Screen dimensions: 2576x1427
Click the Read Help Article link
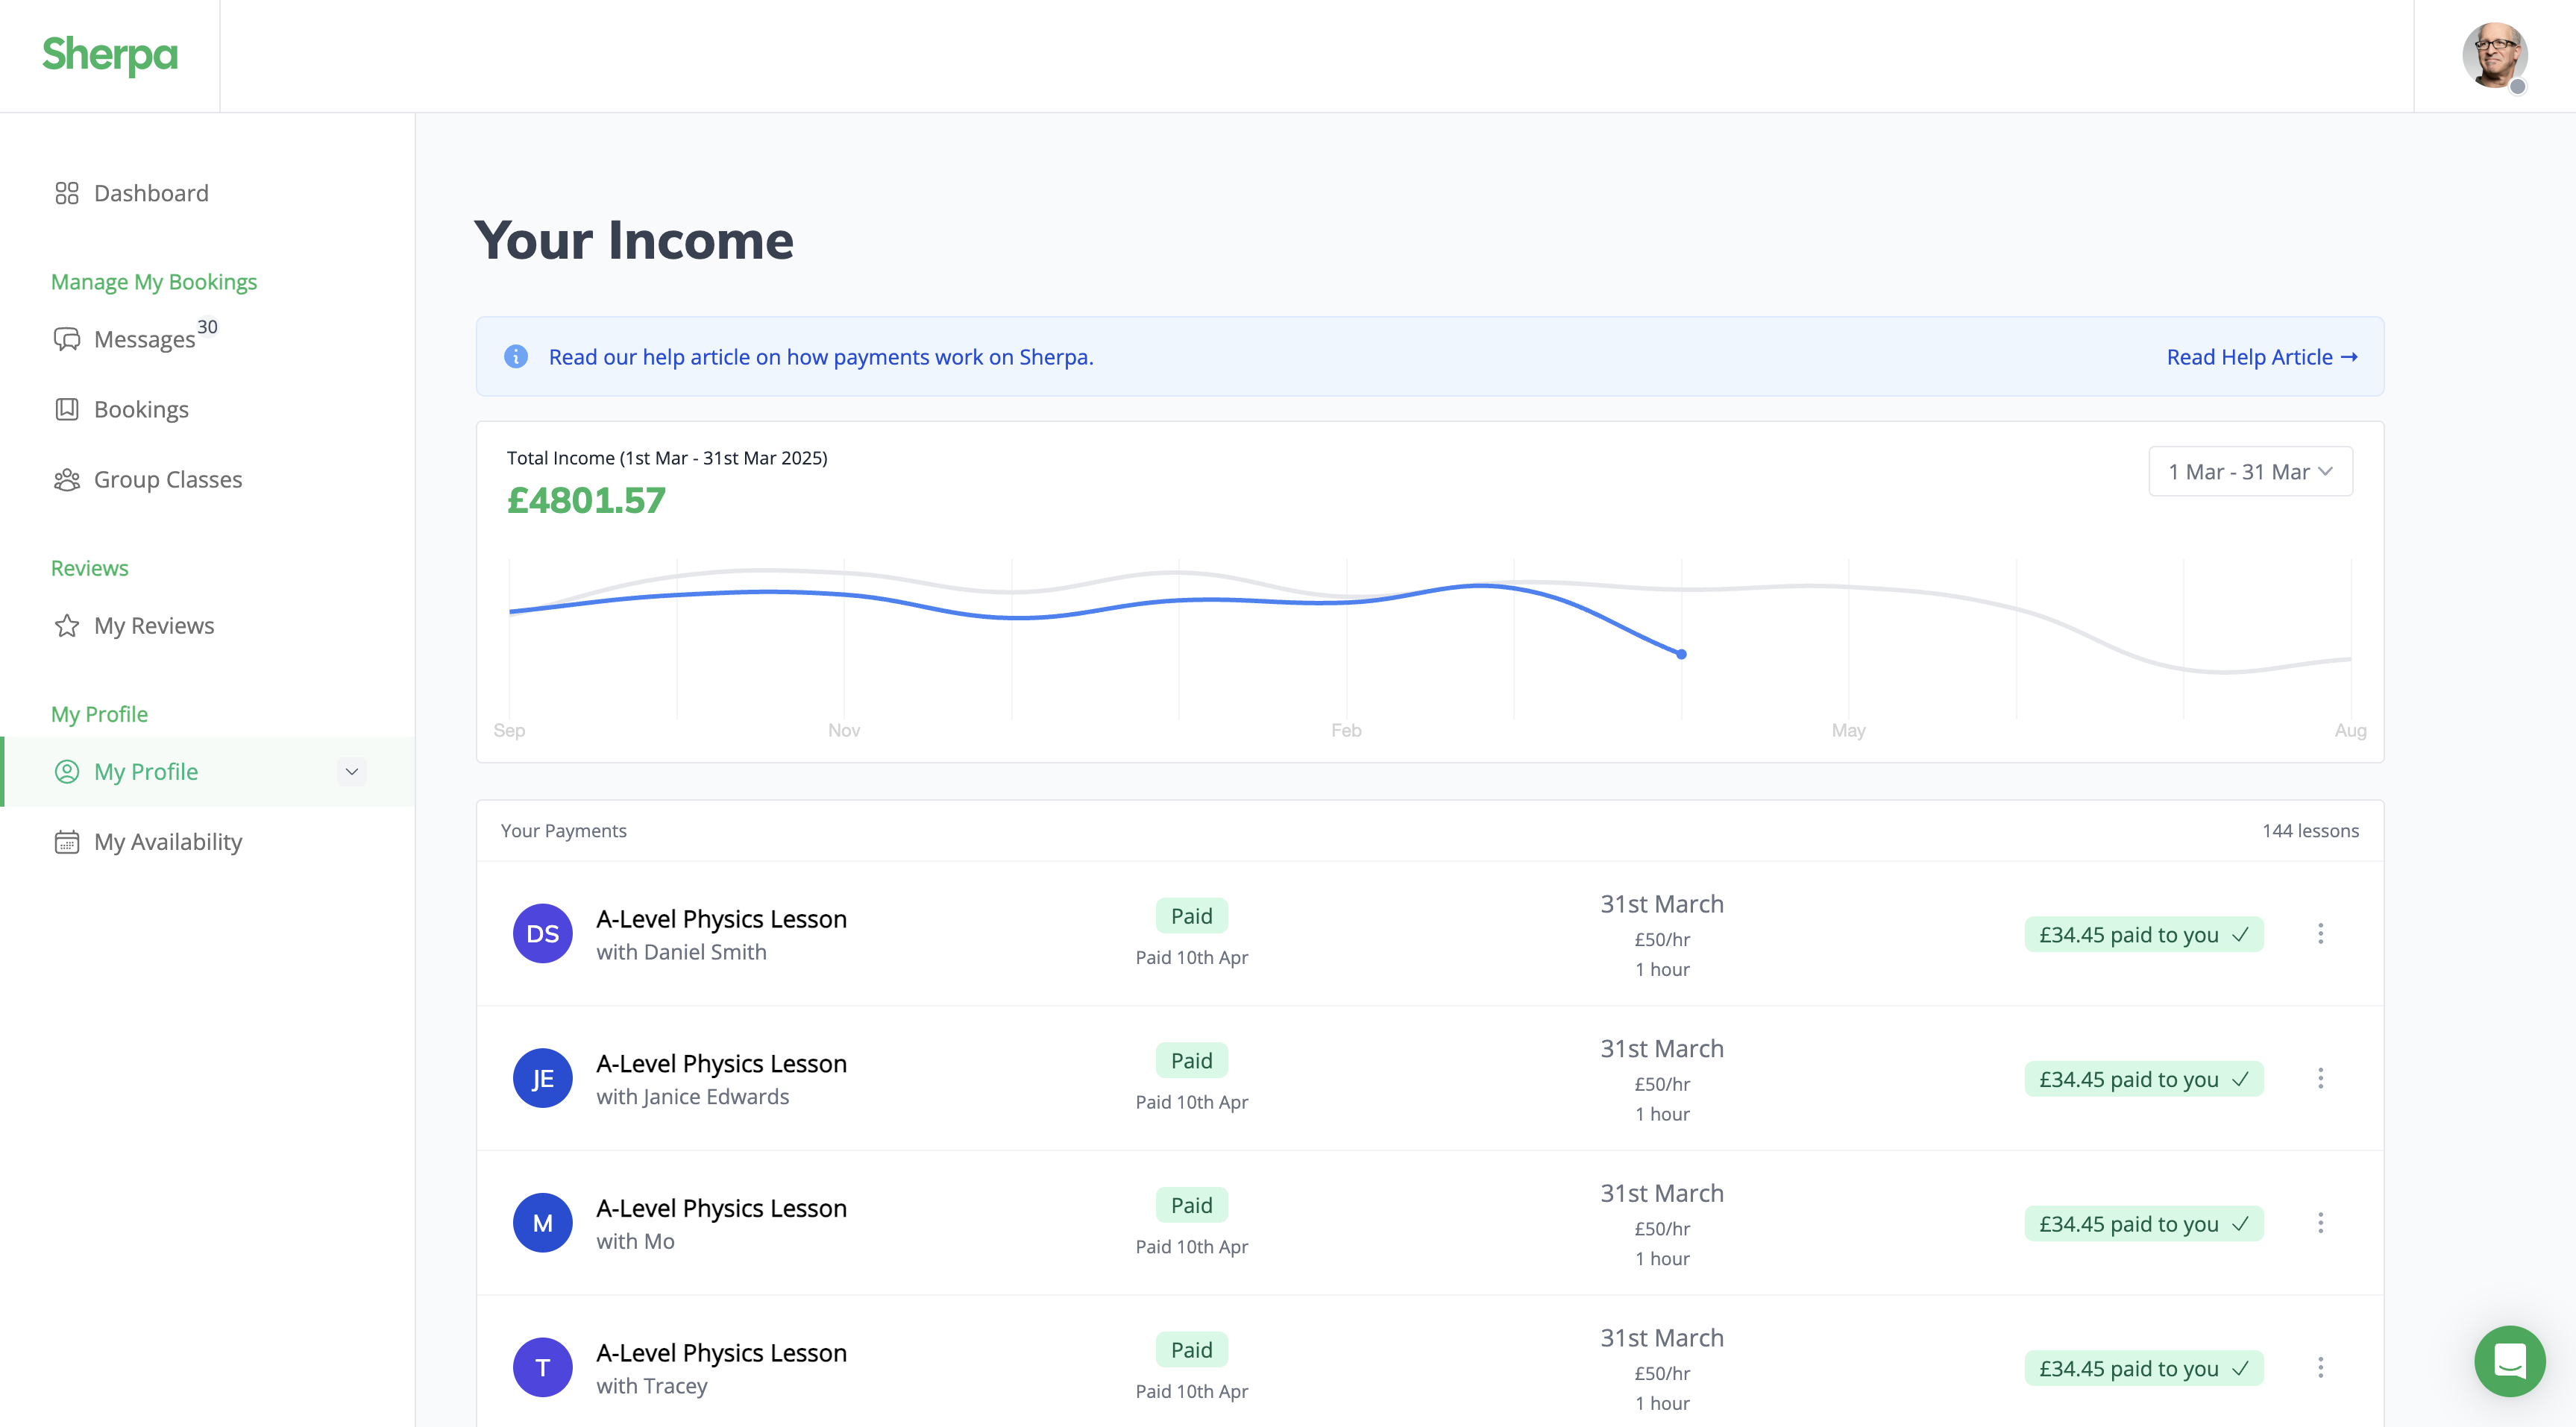click(2261, 357)
